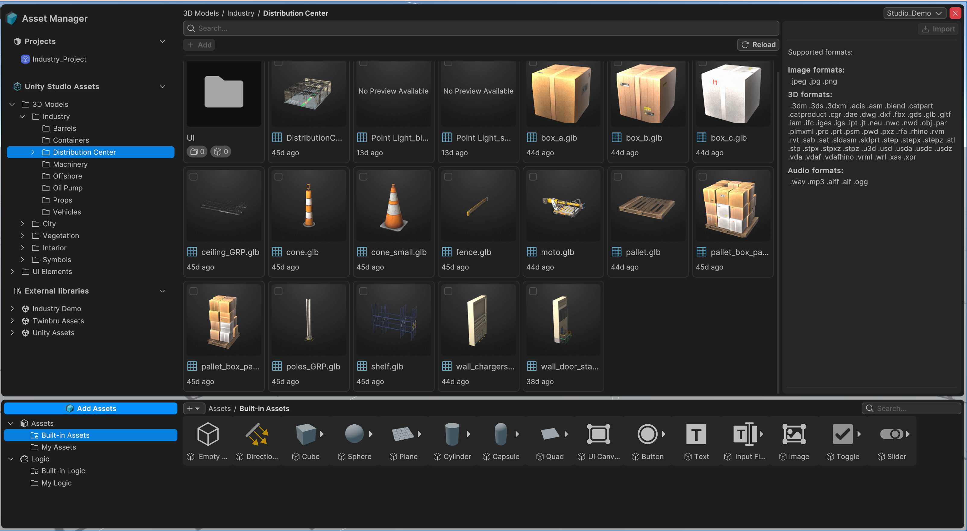Go to Industry in the breadcrumb
The height and width of the screenshot is (531, 967).
pos(241,13)
